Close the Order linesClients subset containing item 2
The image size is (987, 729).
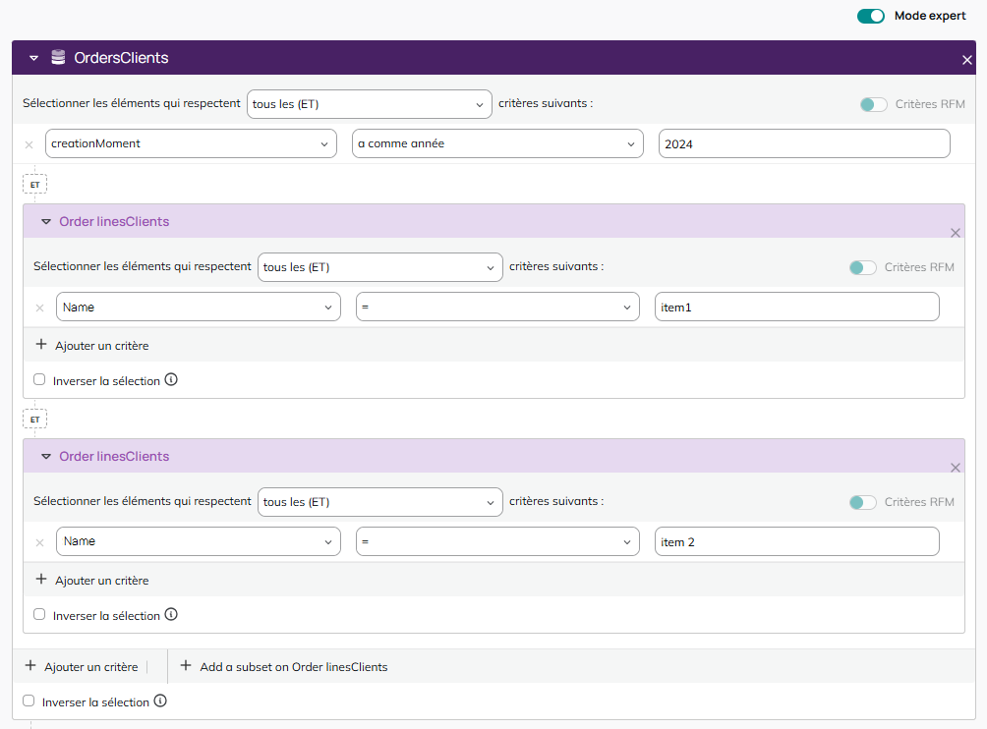(955, 468)
